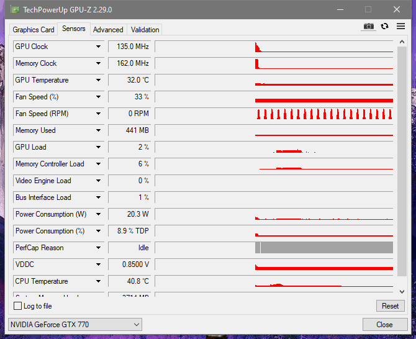
Task: Close GPU-Z with the title bar X
Action: click(397, 10)
